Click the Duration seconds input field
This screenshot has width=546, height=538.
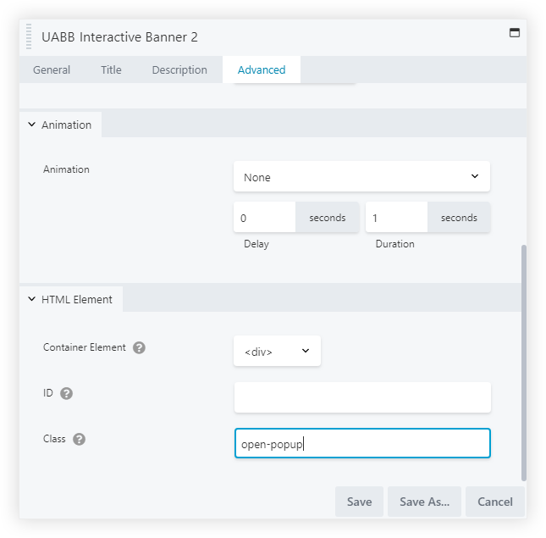pyautogui.click(x=396, y=218)
